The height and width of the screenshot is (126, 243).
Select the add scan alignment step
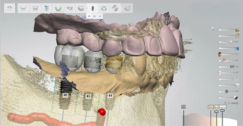pyautogui.click(x=46, y=8)
